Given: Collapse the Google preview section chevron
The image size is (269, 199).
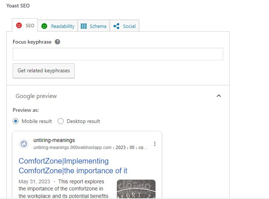Looking at the screenshot, I should [219, 96].
